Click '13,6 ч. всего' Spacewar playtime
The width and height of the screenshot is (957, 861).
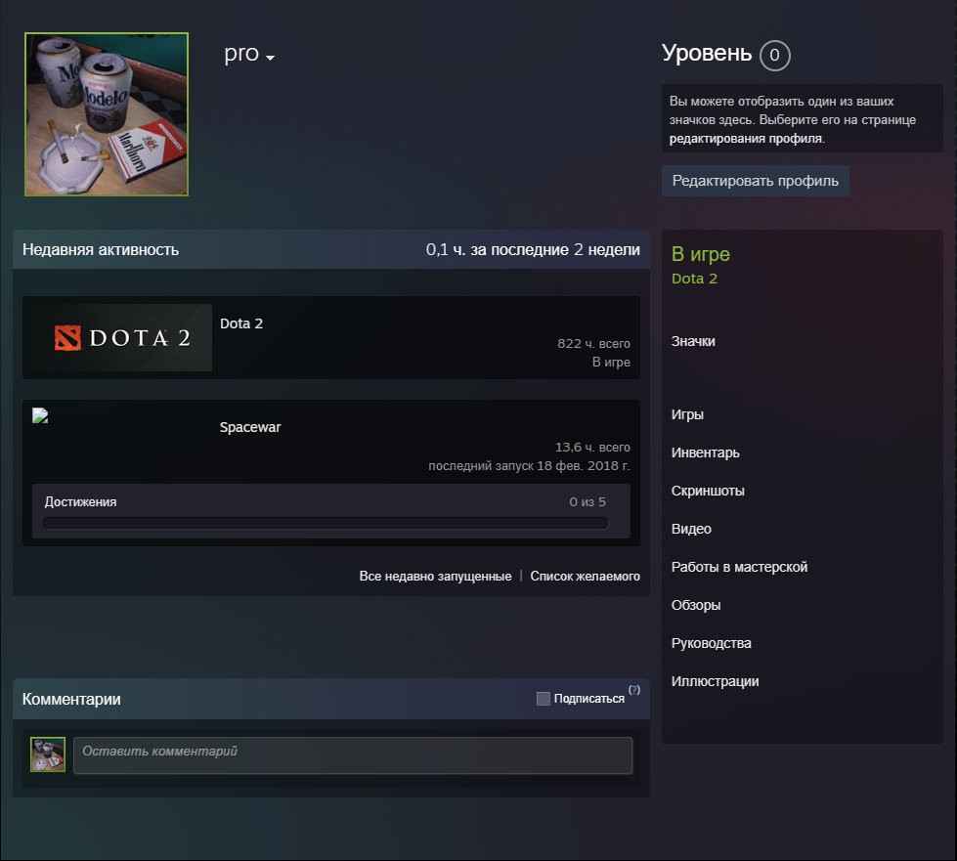click(592, 448)
